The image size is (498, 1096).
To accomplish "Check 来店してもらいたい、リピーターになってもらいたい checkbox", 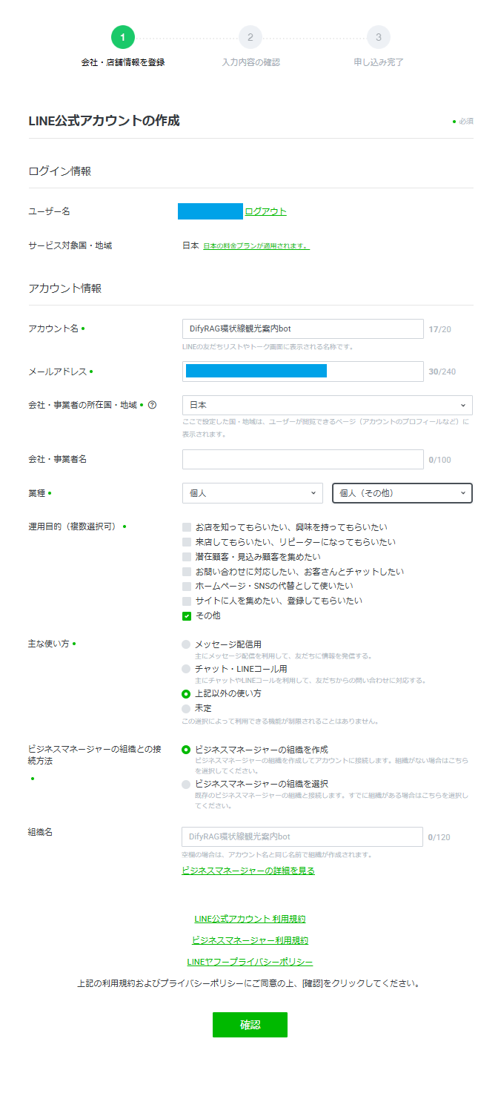I will pos(187,542).
